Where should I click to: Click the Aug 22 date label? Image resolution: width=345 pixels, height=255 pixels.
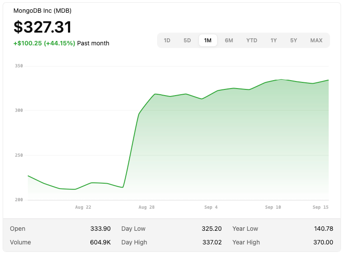(83, 207)
